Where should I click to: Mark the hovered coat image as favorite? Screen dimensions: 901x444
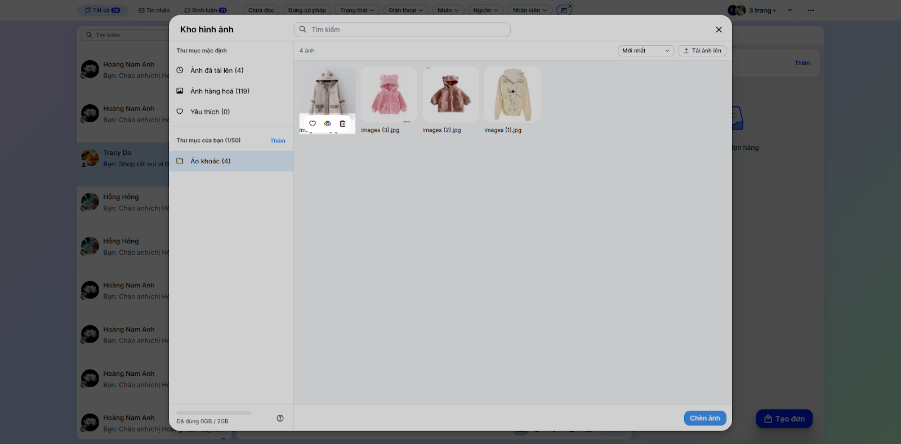pyautogui.click(x=313, y=123)
